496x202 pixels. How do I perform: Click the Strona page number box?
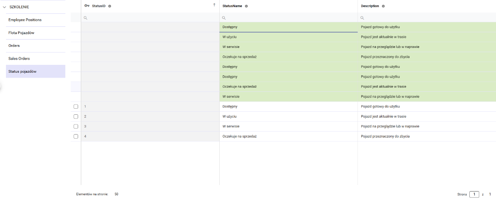pos(474,194)
